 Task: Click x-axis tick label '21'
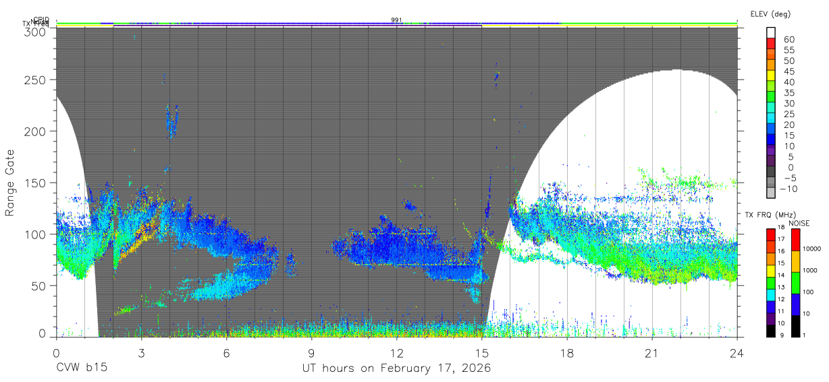click(651, 352)
